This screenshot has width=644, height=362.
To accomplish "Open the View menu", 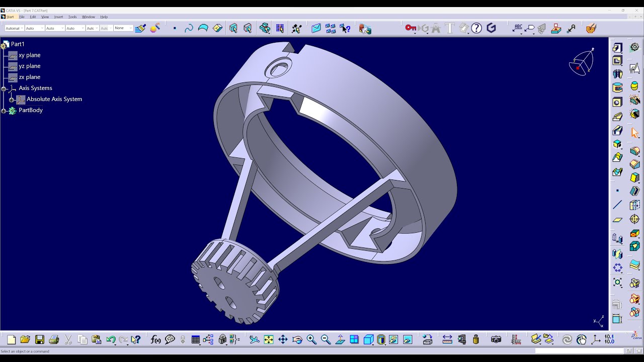I will click(45, 17).
